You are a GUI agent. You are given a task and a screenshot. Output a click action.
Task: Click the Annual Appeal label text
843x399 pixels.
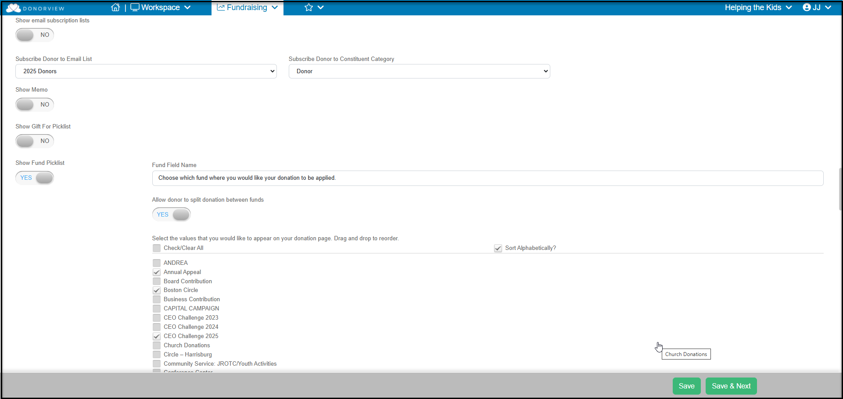pyautogui.click(x=182, y=272)
